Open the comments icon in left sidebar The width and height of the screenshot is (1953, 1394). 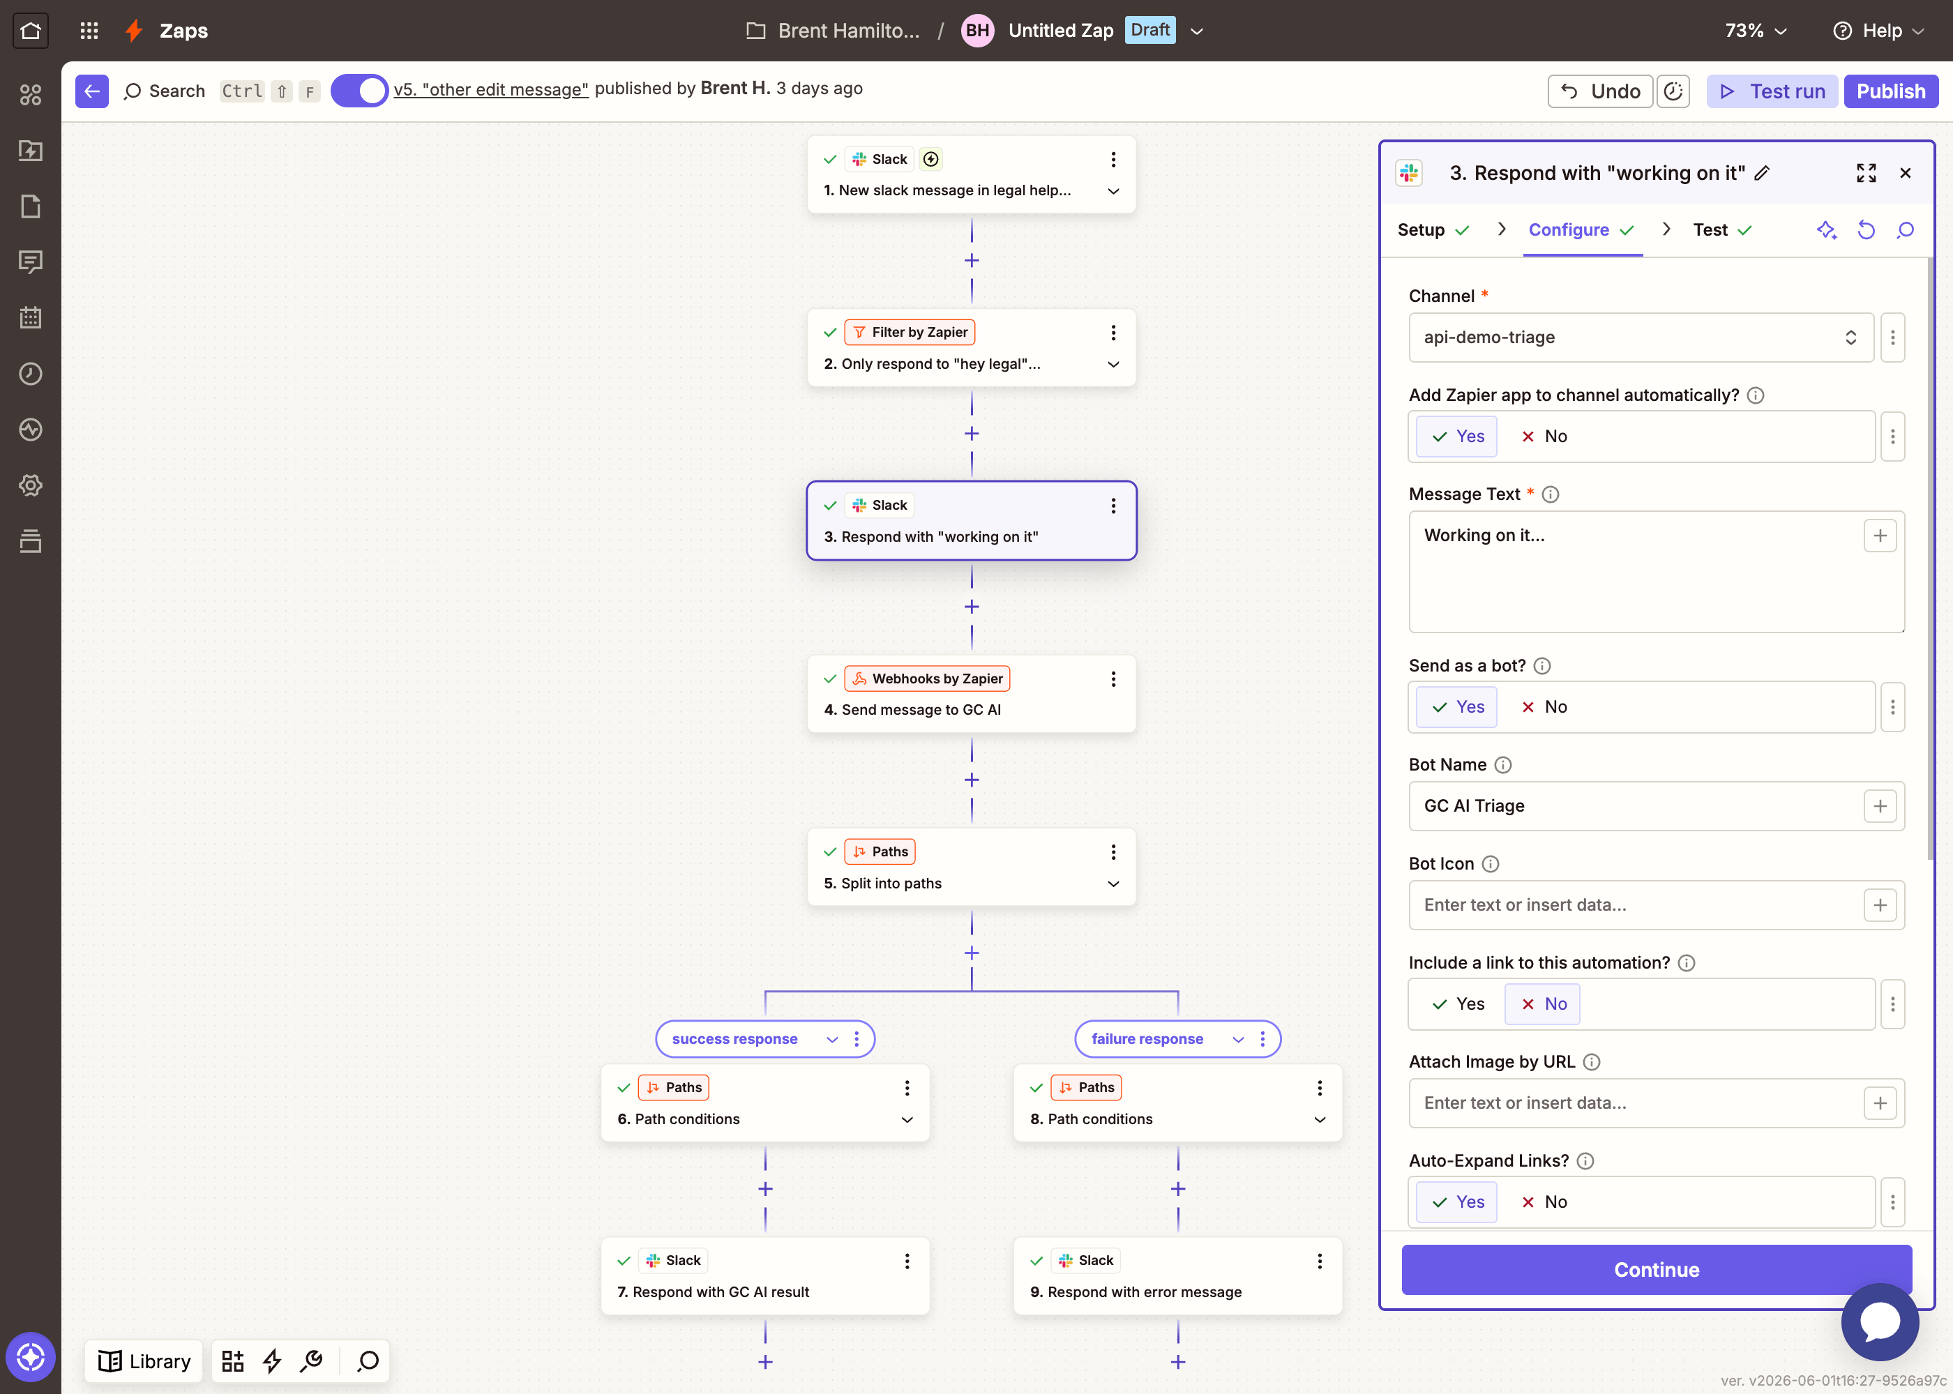coord(31,262)
